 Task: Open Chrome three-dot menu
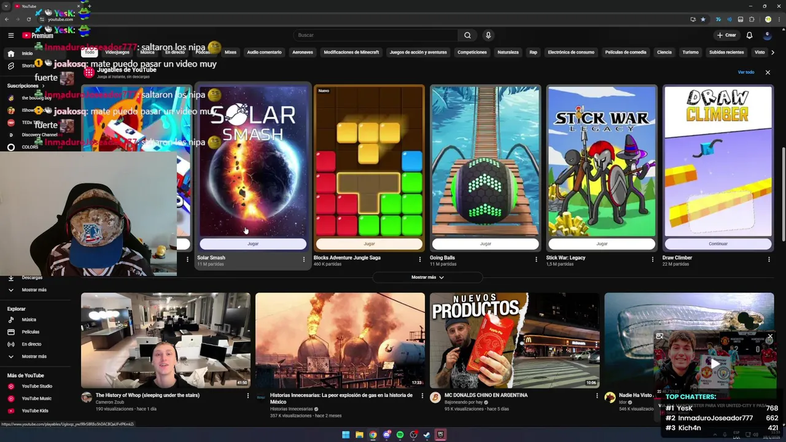[x=778, y=19]
